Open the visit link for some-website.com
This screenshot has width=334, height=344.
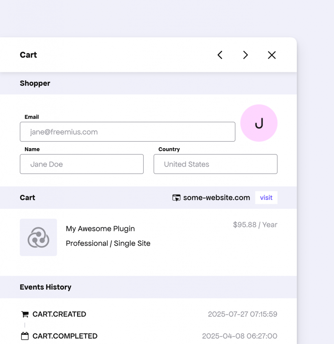266,198
